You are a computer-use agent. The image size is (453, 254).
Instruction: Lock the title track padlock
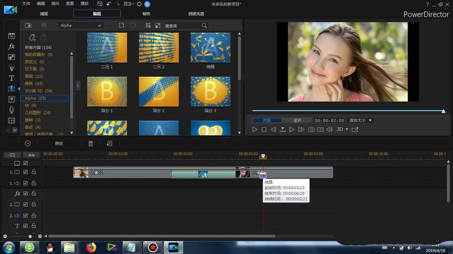[34, 226]
